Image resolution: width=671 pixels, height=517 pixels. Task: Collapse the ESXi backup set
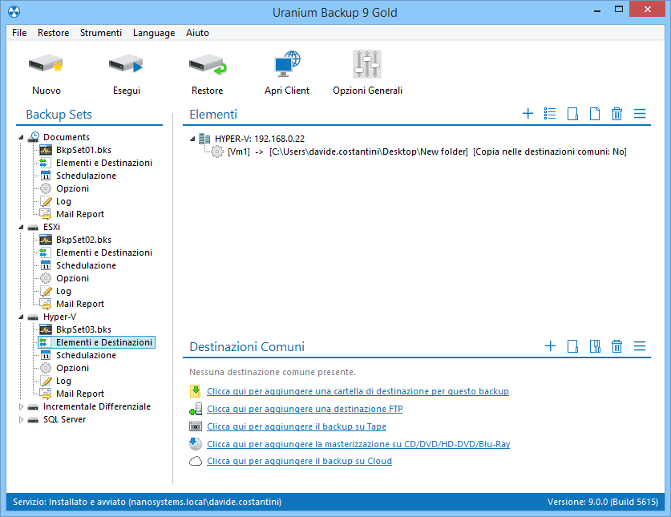coord(21,228)
